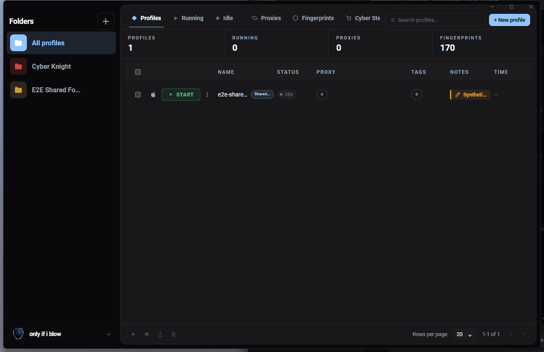Click the TAGS column header
The width and height of the screenshot is (544, 352).
tap(418, 72)
